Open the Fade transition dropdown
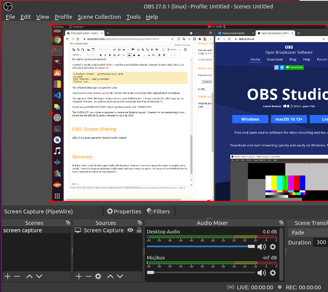Viewport: 328px width, 292px height. (308, 232)
